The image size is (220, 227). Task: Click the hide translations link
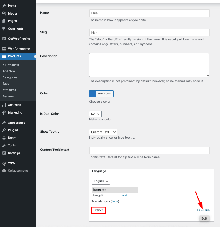pos(115,201)
